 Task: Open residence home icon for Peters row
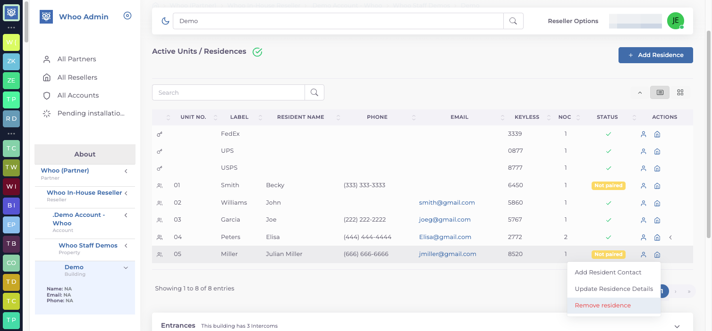click(657, 238)
